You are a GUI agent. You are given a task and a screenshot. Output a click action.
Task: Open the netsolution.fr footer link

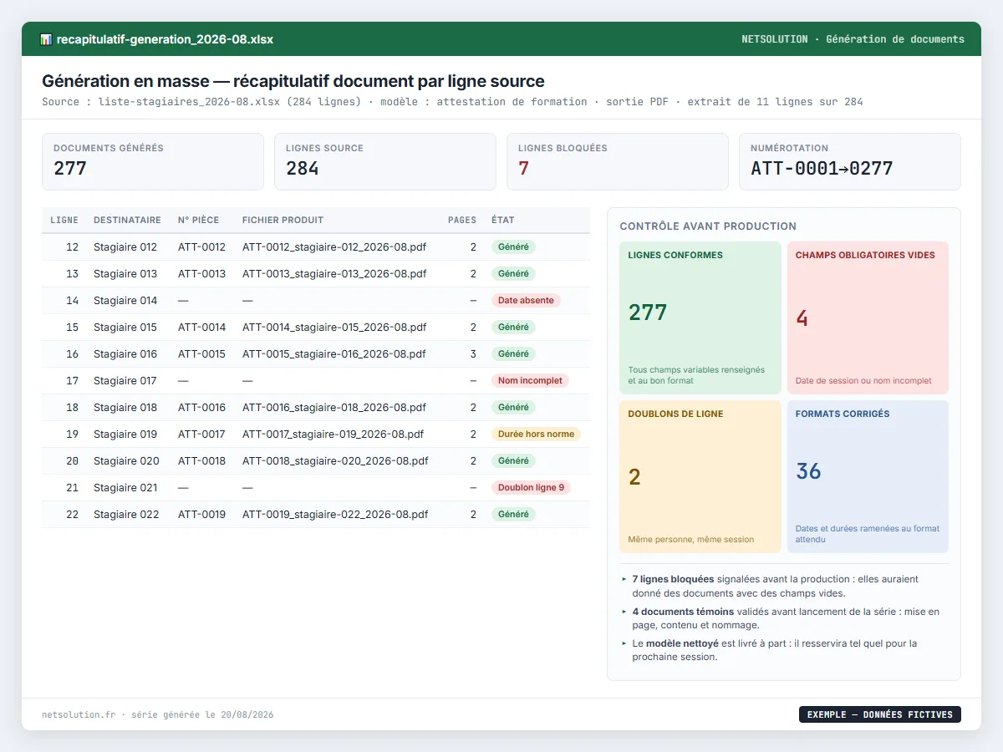point(79,715)
